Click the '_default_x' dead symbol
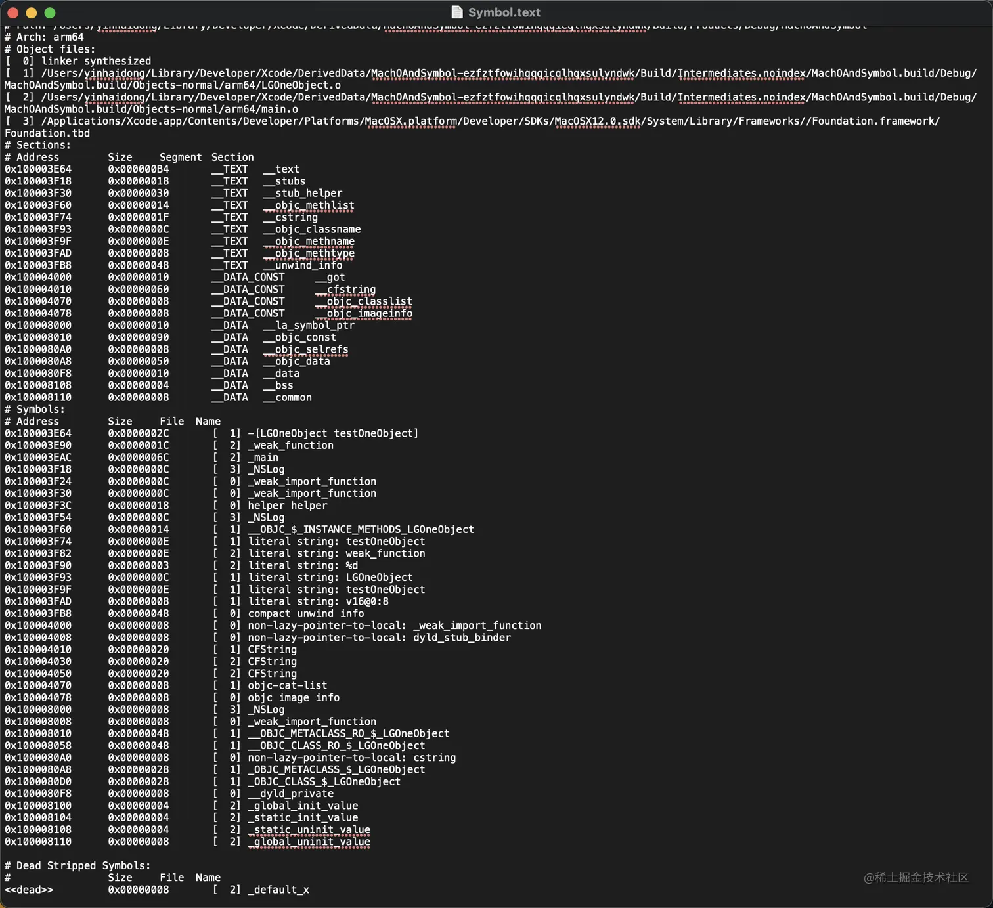This screenshot has height=908, width=993. (278, 890)
